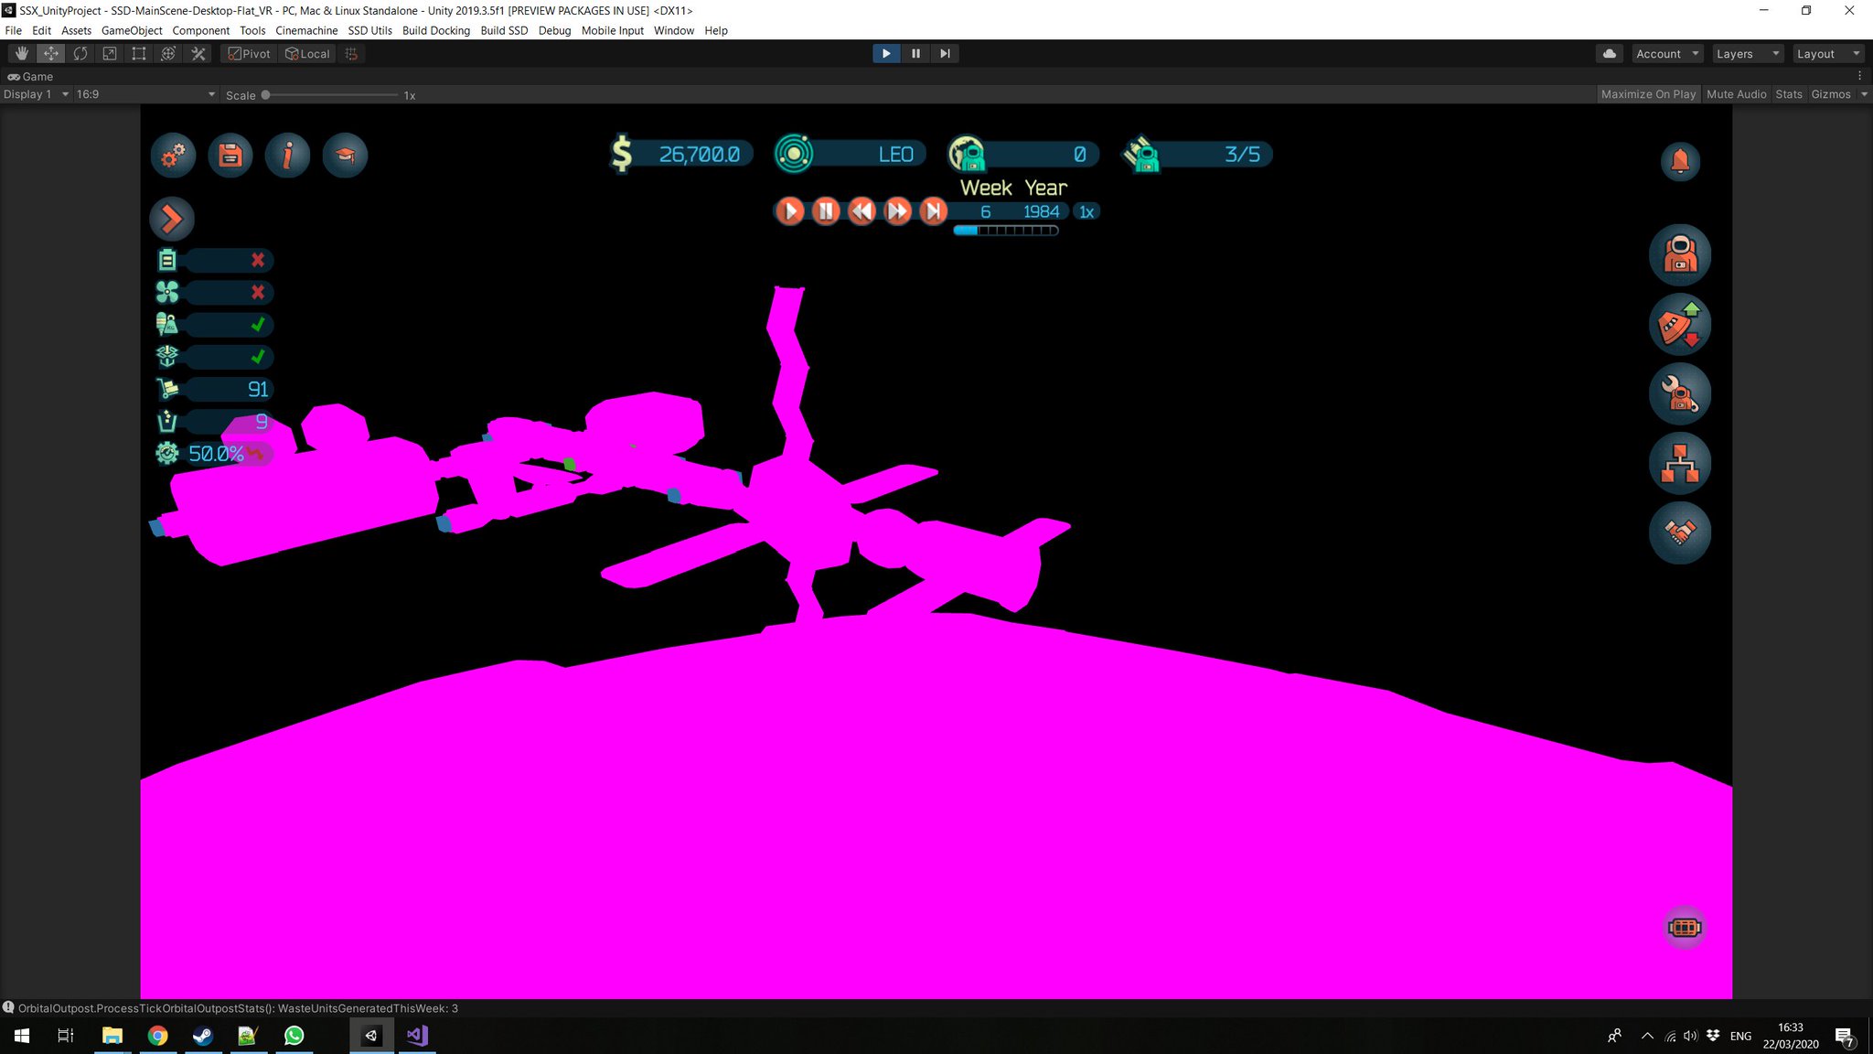Click the handshake contracts icon

(1680, 532)
